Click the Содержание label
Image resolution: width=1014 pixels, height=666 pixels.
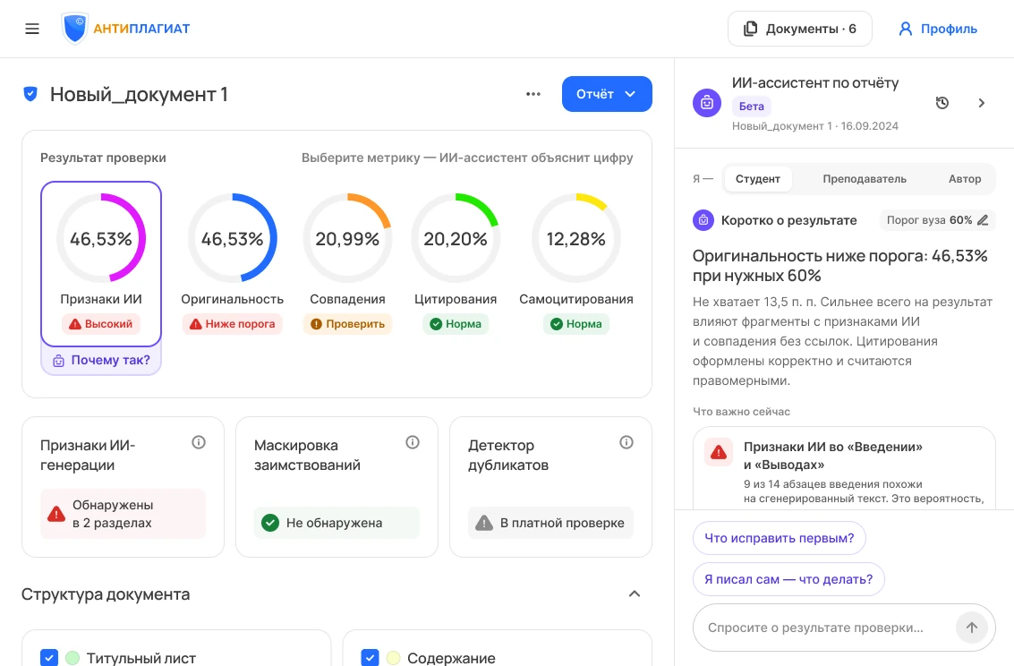click(451, 658)
